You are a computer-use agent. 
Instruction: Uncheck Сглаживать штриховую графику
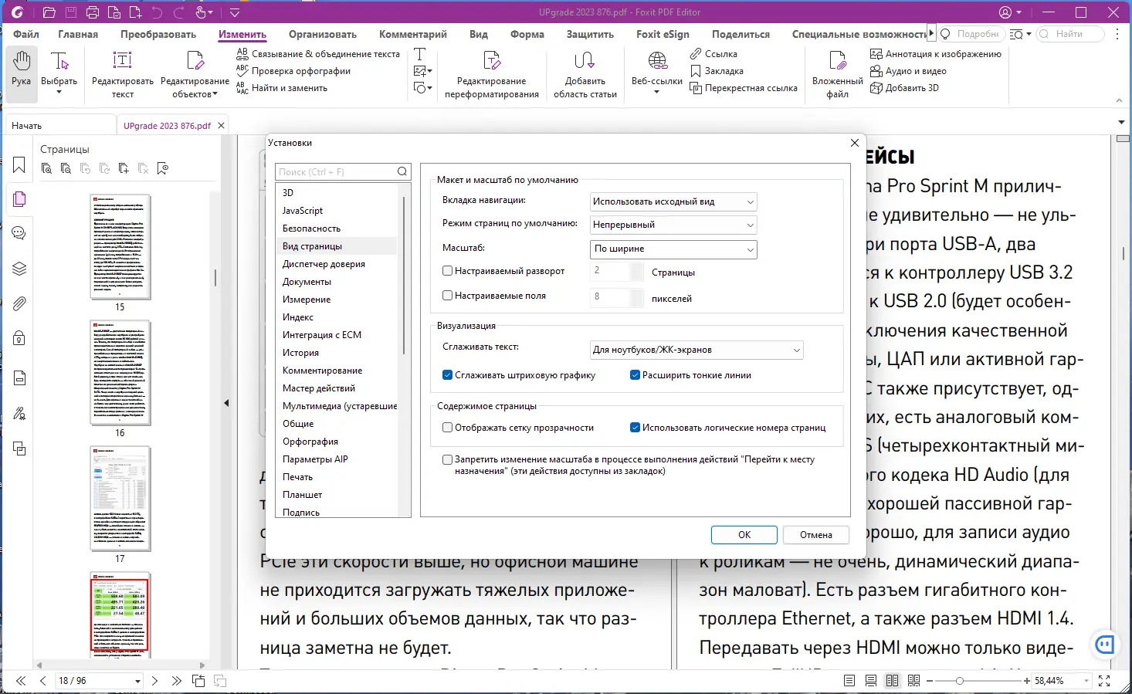tap(447, 375)
